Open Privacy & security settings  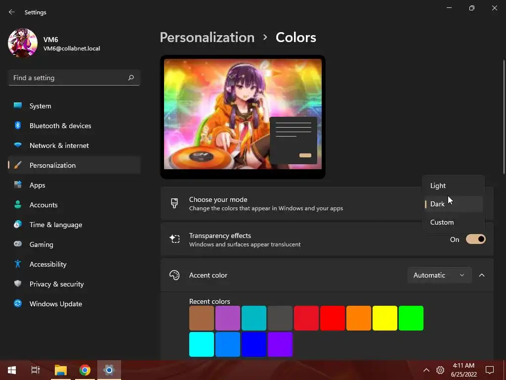pos(74,284)
